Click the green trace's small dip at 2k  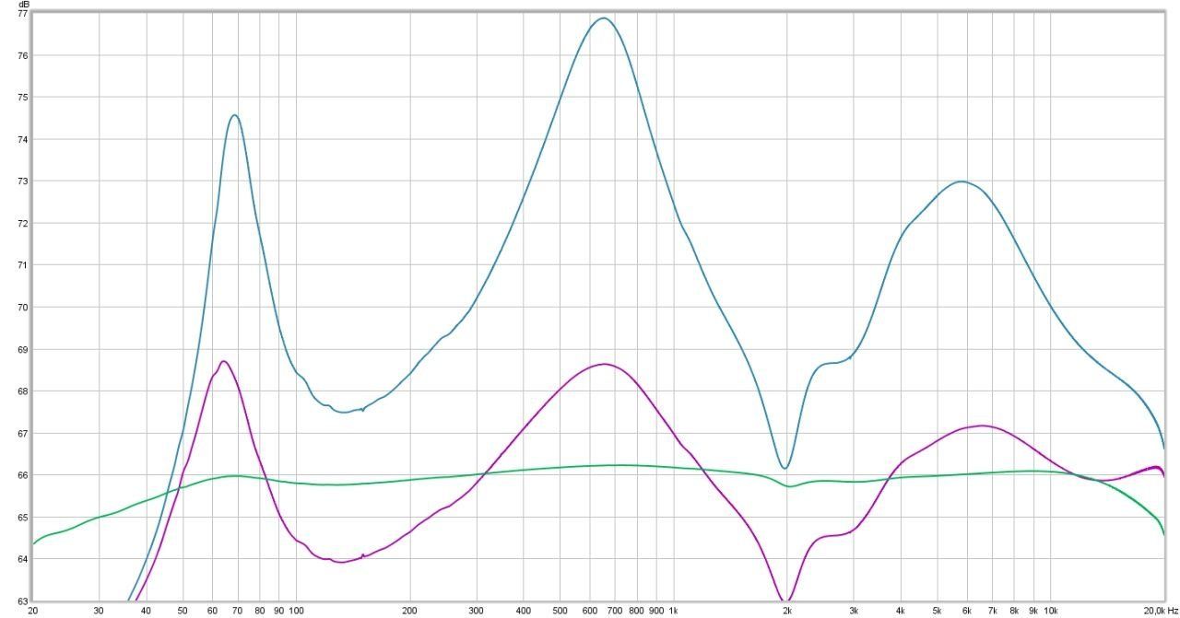(789, 485)
